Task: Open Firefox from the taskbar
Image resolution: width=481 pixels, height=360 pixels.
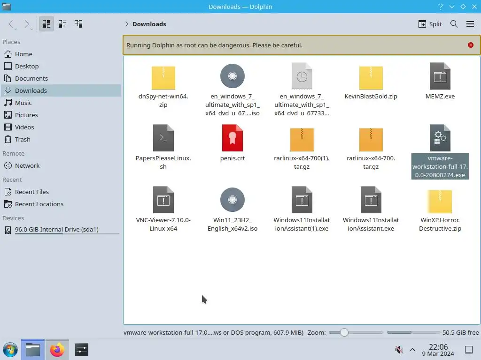Action: click(x=57, y=350)
